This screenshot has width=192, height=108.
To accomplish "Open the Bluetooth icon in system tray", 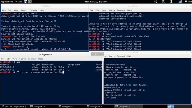I will 171,1.
